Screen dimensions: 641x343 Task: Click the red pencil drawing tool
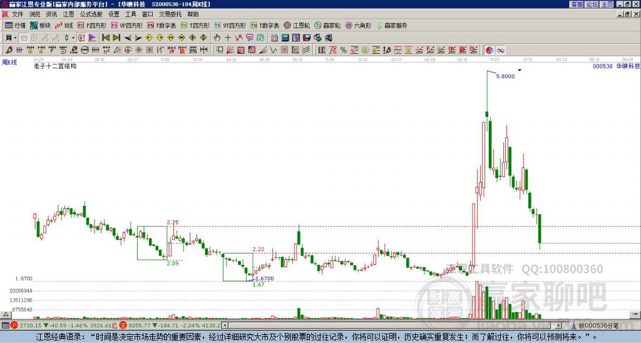tap(8, 50)
